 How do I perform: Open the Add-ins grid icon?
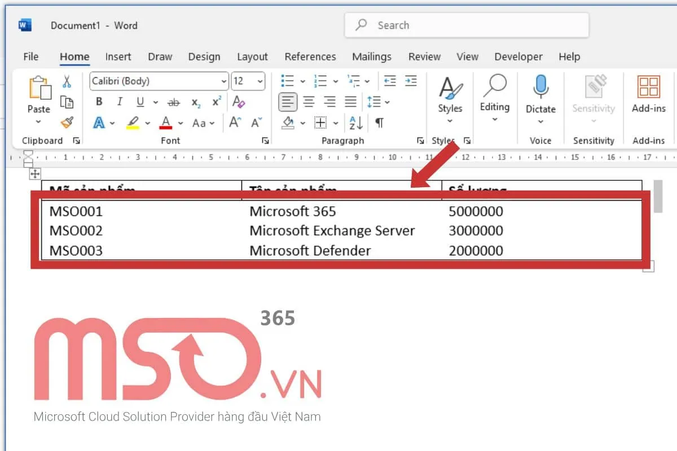click(x=649, y=87)
